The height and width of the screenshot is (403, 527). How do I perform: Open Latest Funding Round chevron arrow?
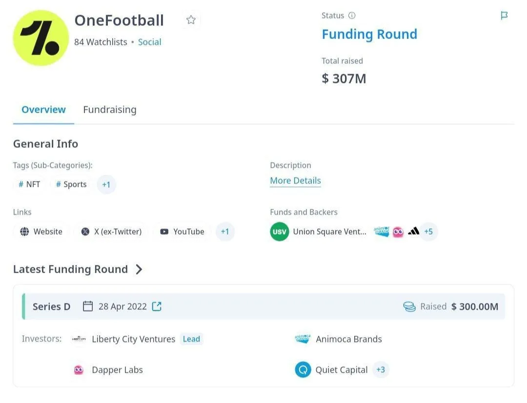[x=139, y=269]
